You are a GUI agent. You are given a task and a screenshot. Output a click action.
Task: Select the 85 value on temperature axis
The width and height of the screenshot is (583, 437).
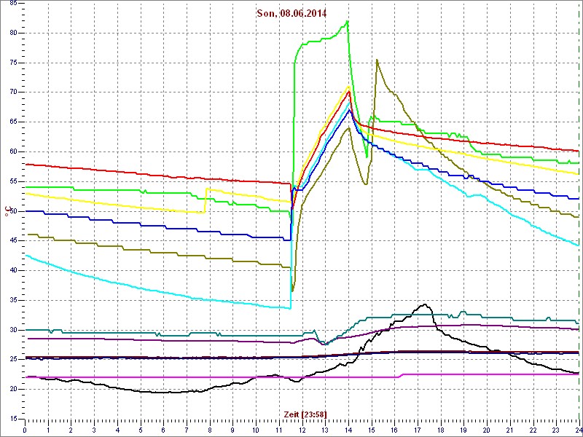pyautogui.click(x=12, y=4)
